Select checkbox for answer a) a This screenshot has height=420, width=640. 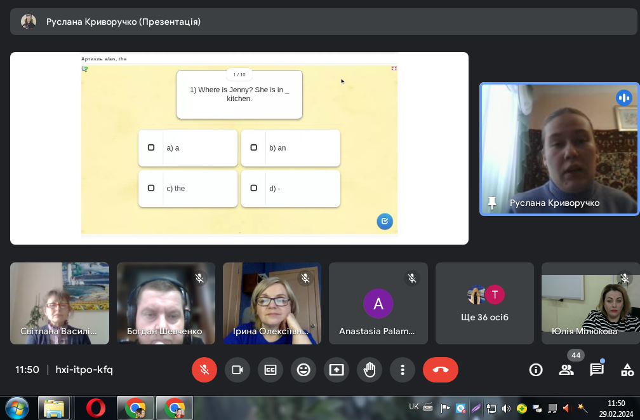tap(151, 147)
